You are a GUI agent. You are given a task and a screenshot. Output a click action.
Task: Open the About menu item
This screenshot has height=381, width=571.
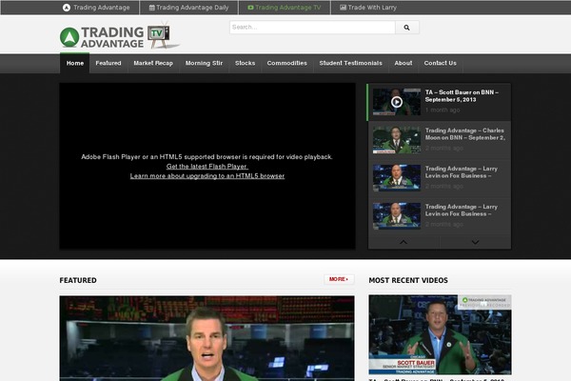click(404, 63)
